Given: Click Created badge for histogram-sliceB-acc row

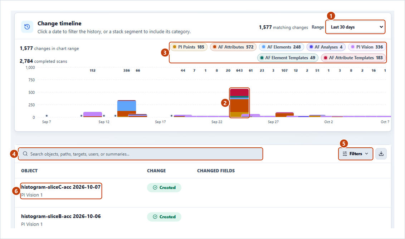Looking at the screenshot, I should (x=164, y=217).
